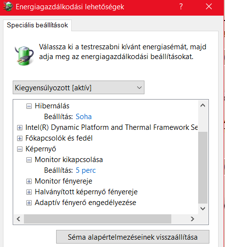Click the power options title bar icon

coord(8,7)
